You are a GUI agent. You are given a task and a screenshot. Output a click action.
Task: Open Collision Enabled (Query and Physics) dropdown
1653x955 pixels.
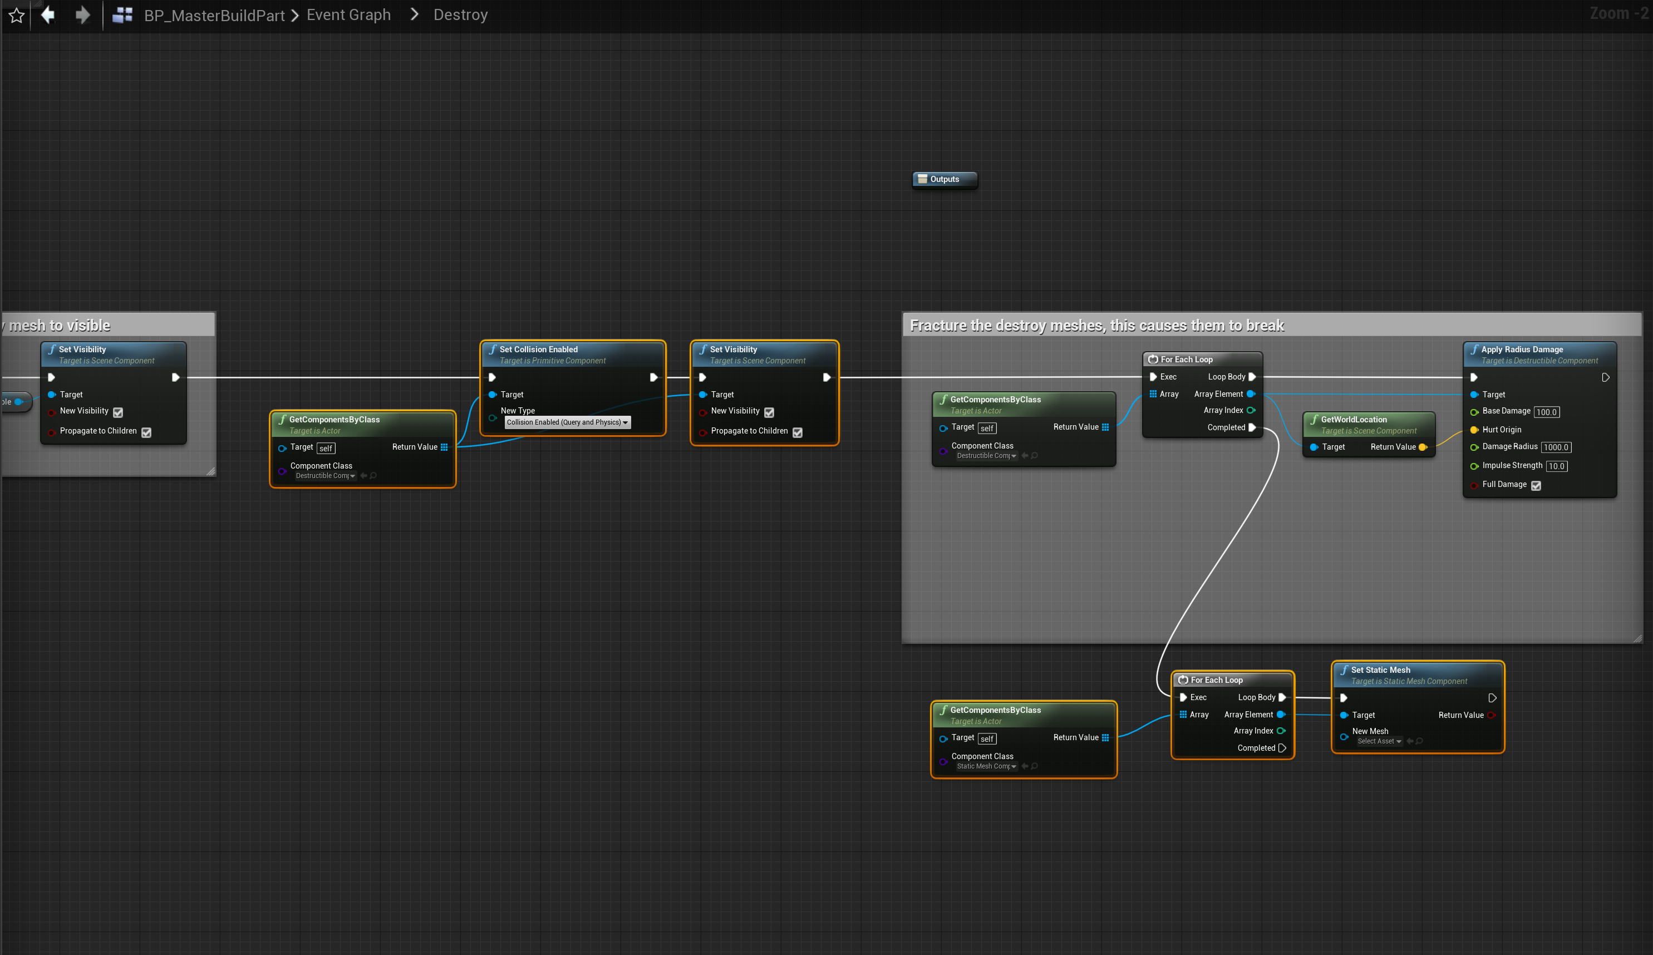pos(567,422)
